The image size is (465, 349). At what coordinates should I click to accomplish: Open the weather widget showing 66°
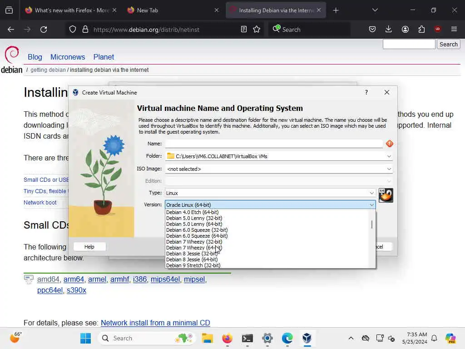tap(15, 338)
